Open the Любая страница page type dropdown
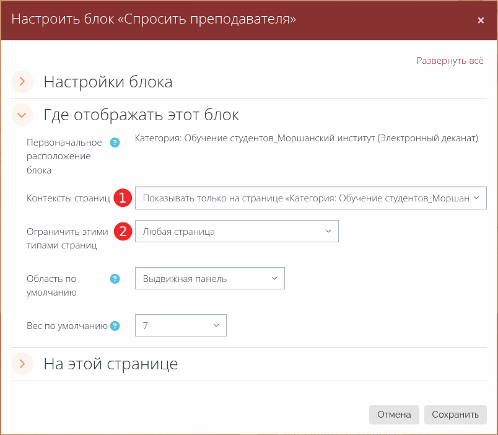This screenshot has height=435, width=498. (237, 232)
